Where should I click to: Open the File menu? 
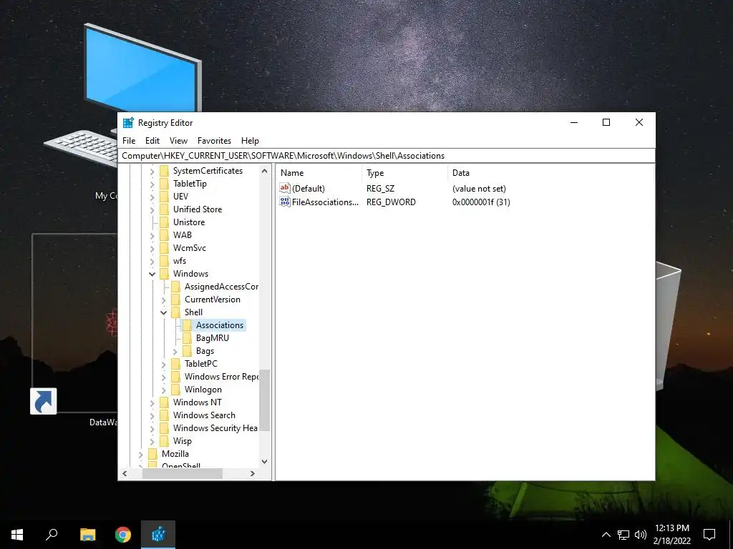coord(129,141)
